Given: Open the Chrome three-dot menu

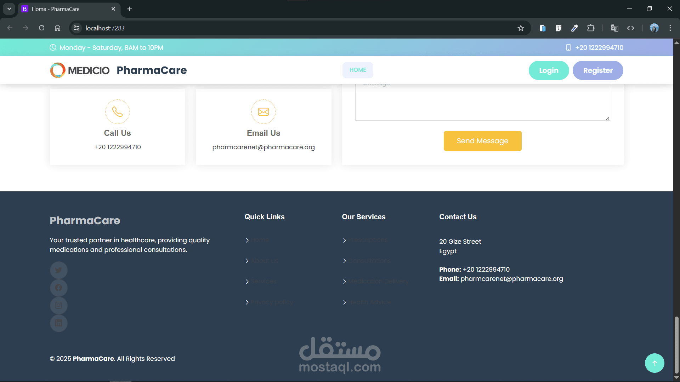Looking at the screenshot, I should [x=670, y=28].
